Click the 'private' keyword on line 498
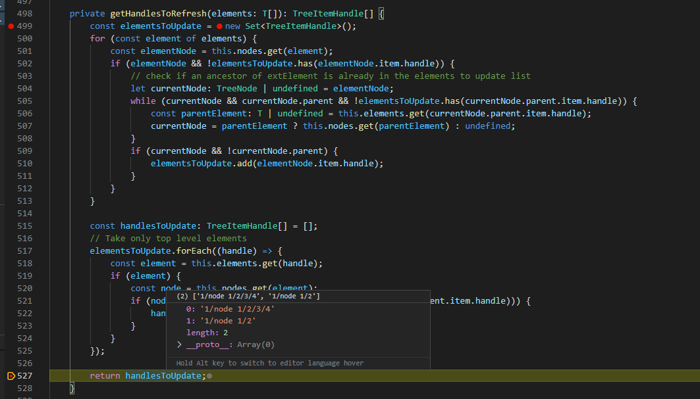This screenshot has height=399, width=700. (x=87, y=14)
